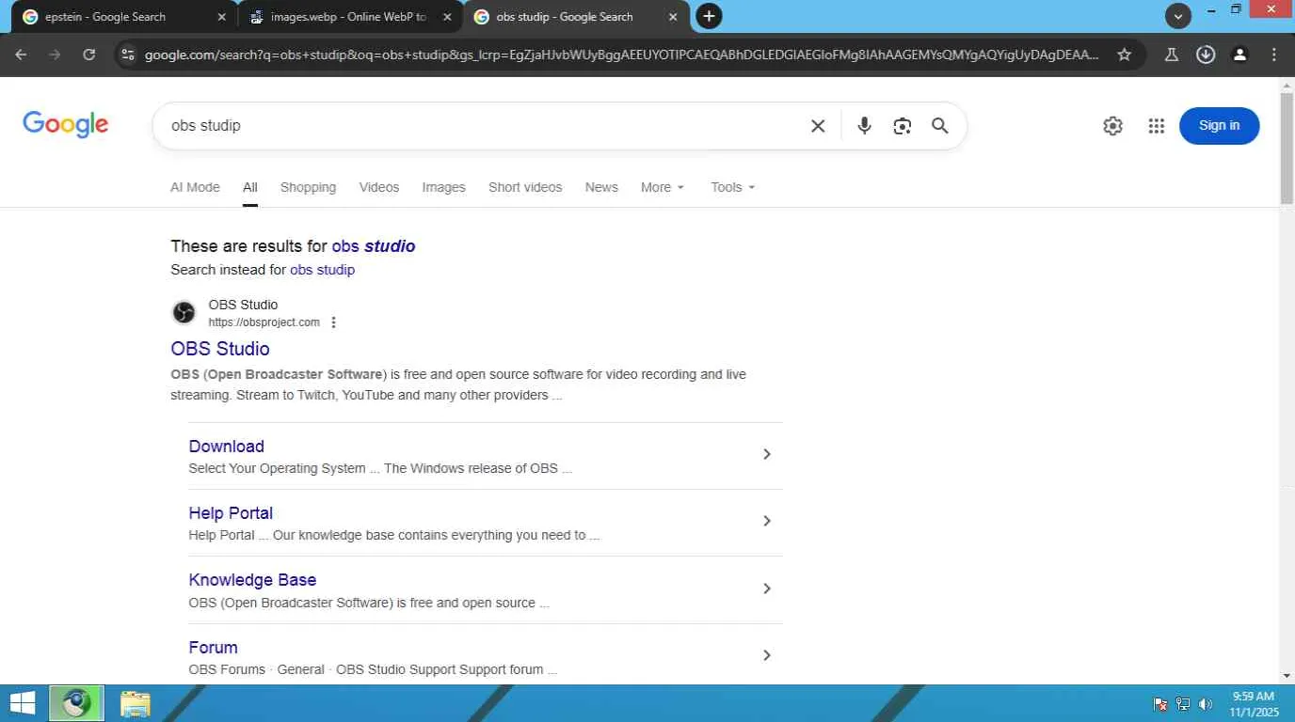Open a new browser tab
The image size is (1295, 722).
709,16
